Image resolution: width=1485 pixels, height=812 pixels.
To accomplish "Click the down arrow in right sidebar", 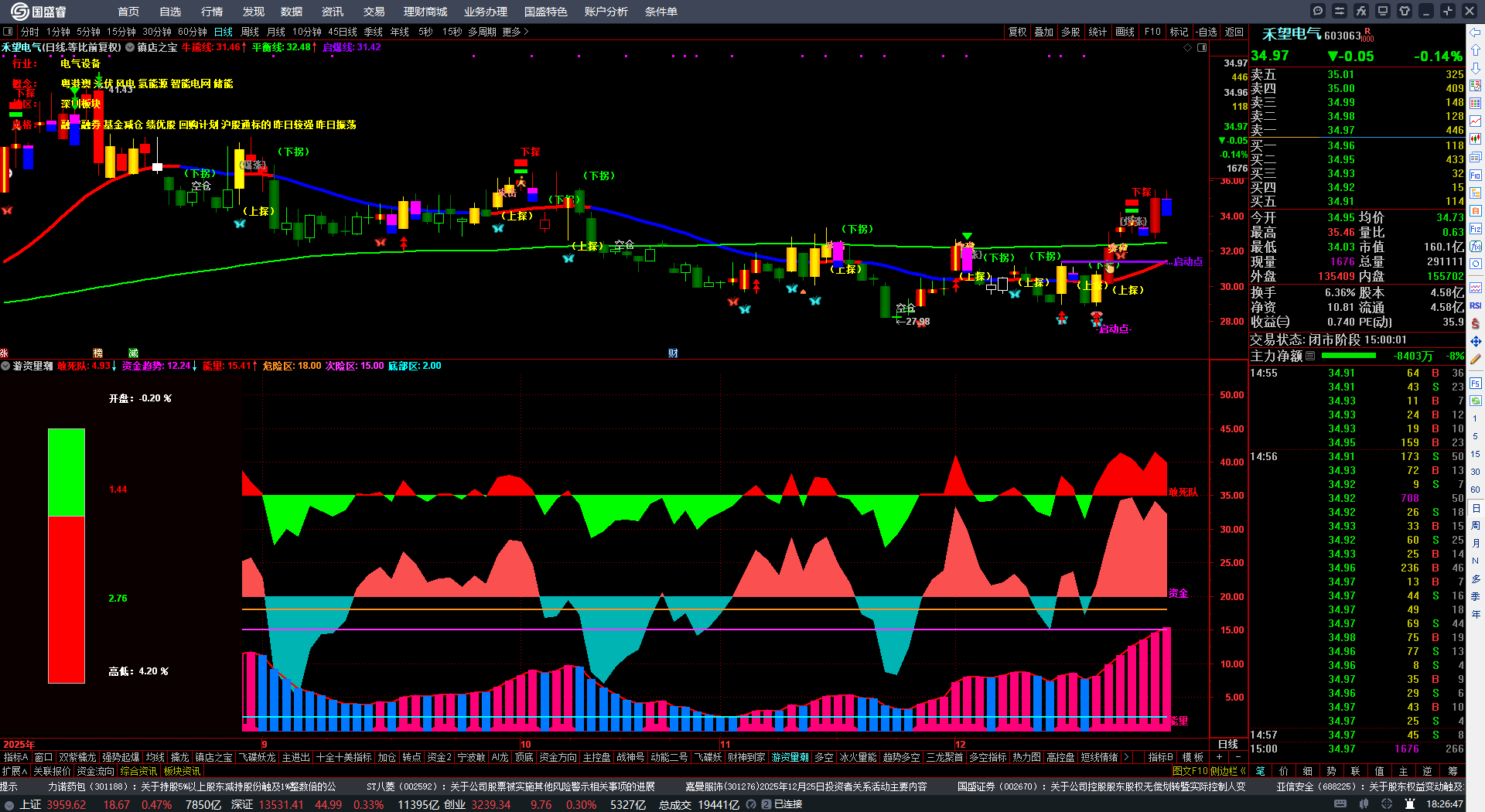I will pos(1476,68).
